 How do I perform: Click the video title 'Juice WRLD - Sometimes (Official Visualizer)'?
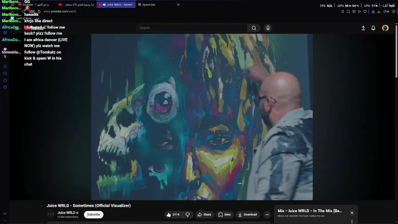89,206
